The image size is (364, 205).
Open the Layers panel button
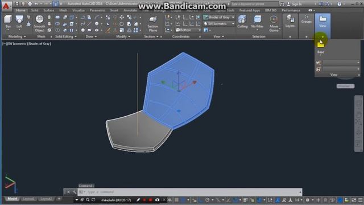pyautogui.click(x=290, y=21)
